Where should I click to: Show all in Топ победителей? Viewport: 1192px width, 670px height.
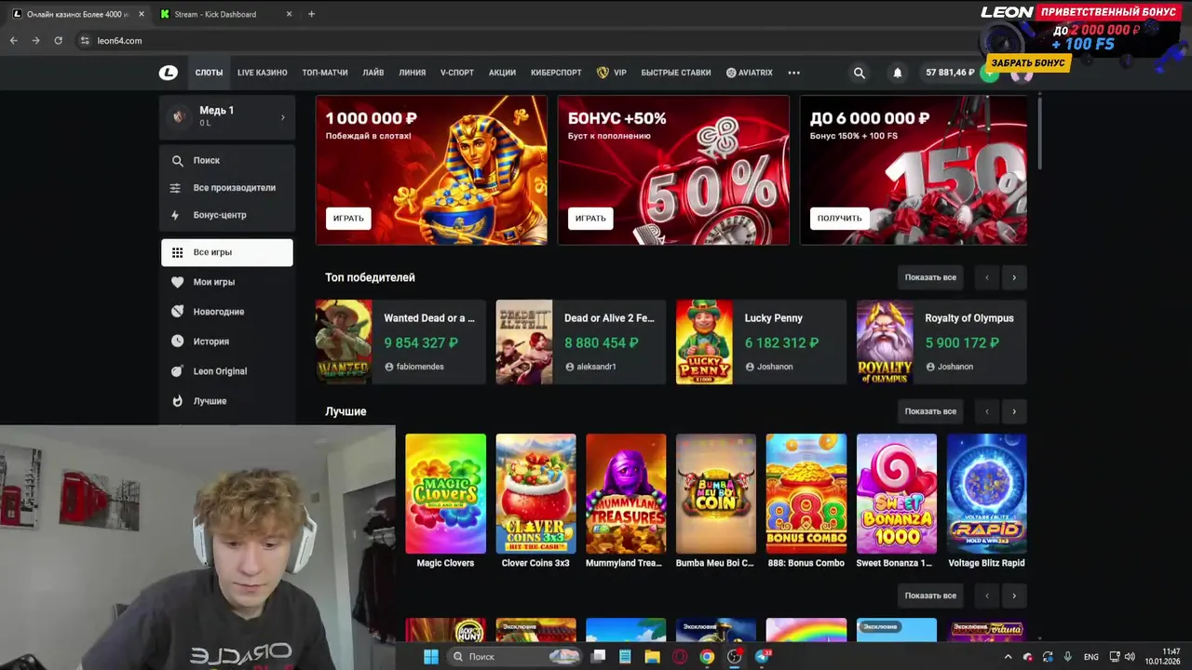930,277
